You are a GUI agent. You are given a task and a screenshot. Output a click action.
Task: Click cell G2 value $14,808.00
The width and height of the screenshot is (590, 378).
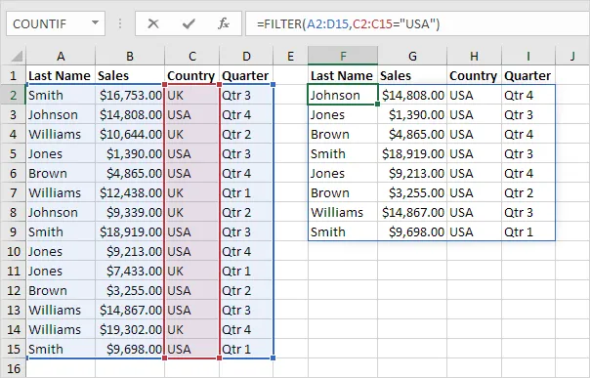(412, 95)
